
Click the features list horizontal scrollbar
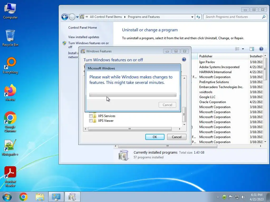[x=130, y=129]
